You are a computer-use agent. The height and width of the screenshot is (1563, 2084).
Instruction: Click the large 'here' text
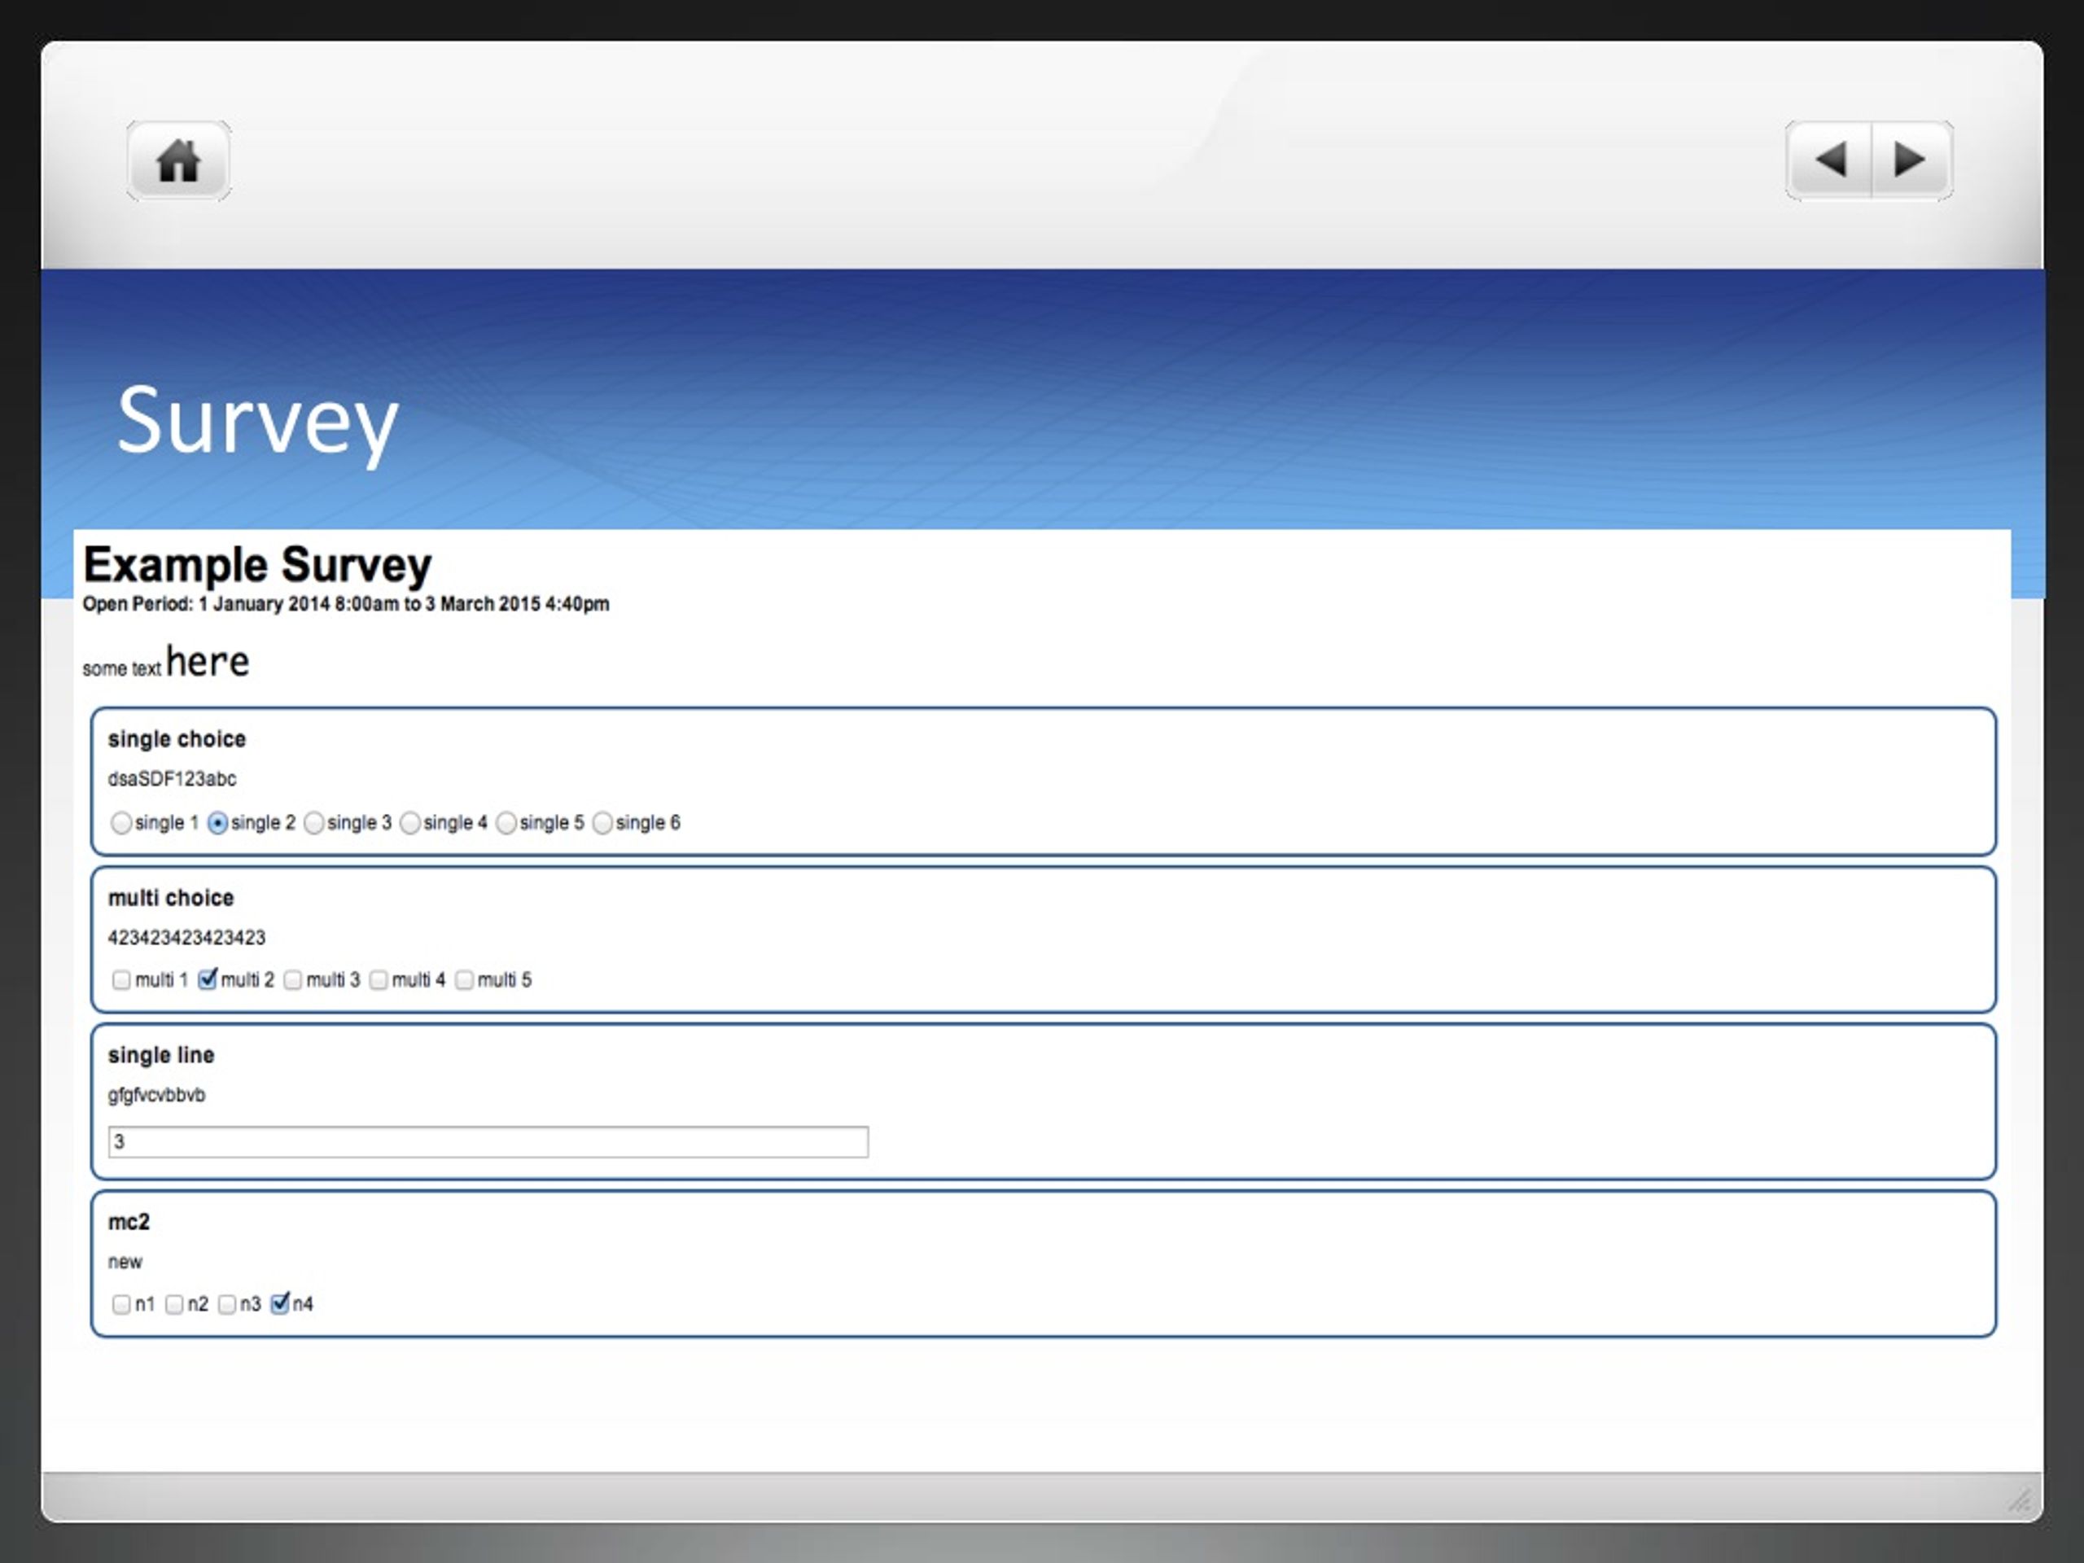pyautogui.click(x=208, y=661)
